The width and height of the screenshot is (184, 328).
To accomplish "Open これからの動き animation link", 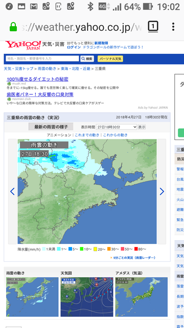I will pyautogui.click(x=115, y=135).
